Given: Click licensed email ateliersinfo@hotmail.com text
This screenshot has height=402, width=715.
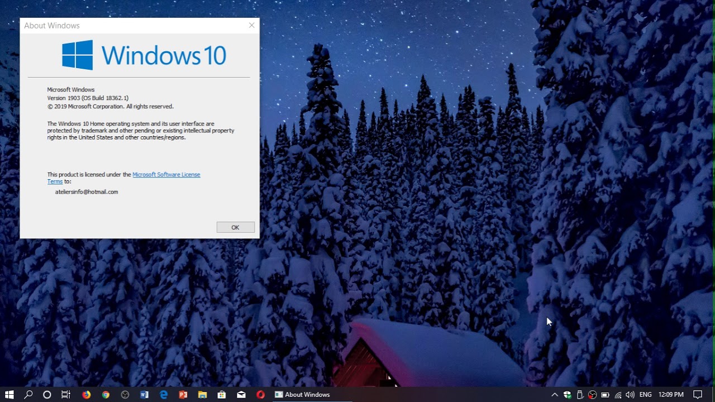Looking at the screenshot, I should coord(87,192).
